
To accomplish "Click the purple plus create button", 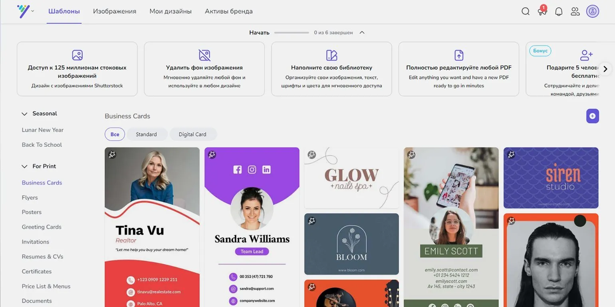I will pos(592,116).
